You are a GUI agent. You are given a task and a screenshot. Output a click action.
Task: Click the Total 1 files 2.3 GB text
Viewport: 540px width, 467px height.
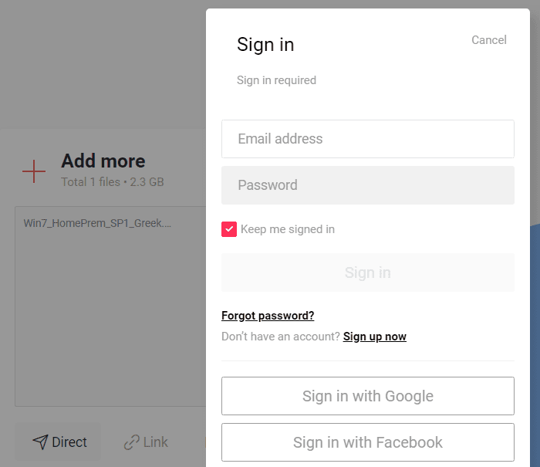click(x=113, y=182)
